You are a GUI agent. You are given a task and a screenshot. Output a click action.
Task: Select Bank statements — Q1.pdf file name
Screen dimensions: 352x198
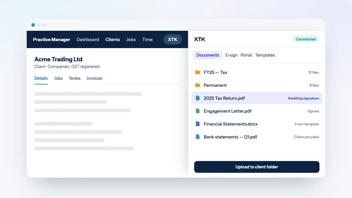(x=230, y=137)
